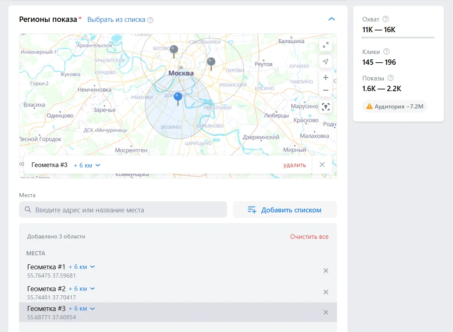Click help icon beside Выбрать из списка
The image size is (453, 332).
click(x=150, y=20)
